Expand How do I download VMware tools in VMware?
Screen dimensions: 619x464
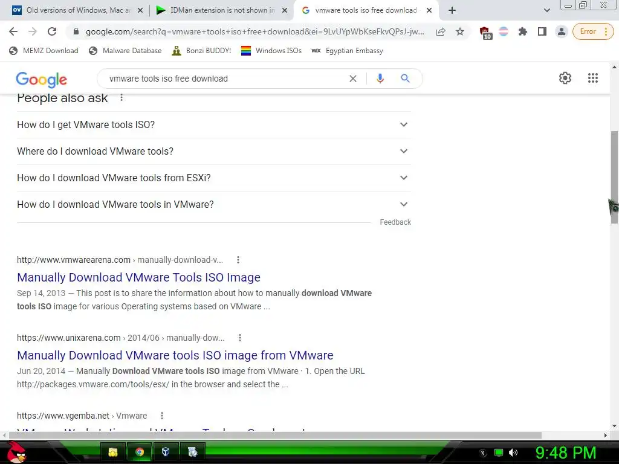(214, 204)
